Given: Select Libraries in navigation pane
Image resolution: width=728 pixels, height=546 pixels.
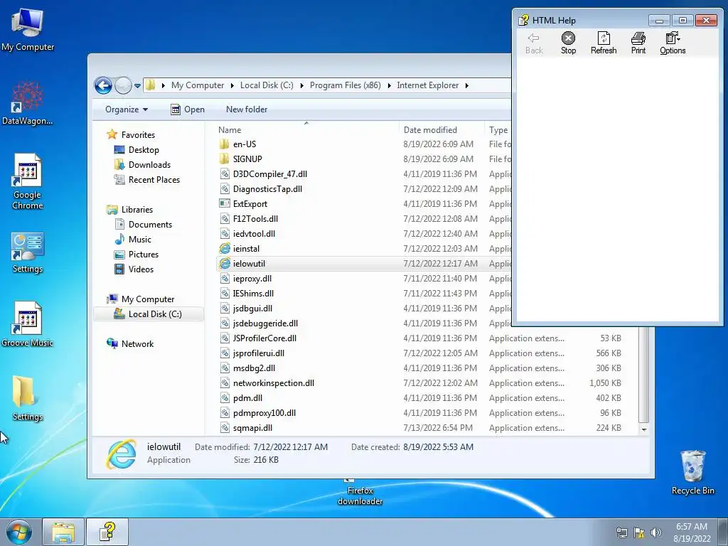Looking at the screenshot, I should [137, 210].
